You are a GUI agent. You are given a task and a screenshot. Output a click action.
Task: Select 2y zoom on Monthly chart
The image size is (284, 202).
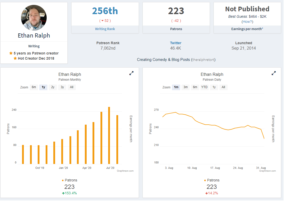coord(53,87)
